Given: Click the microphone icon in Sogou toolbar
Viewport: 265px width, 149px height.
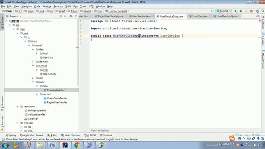Looking at the screenshot, I should tap(258, 138).
